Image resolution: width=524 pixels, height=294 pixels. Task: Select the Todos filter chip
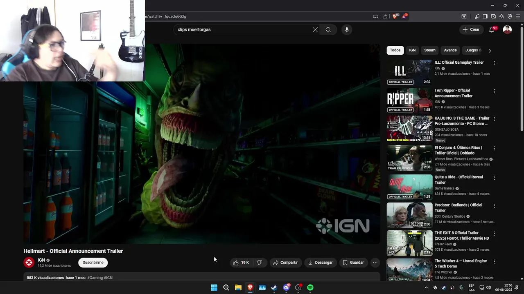[395, 50]
